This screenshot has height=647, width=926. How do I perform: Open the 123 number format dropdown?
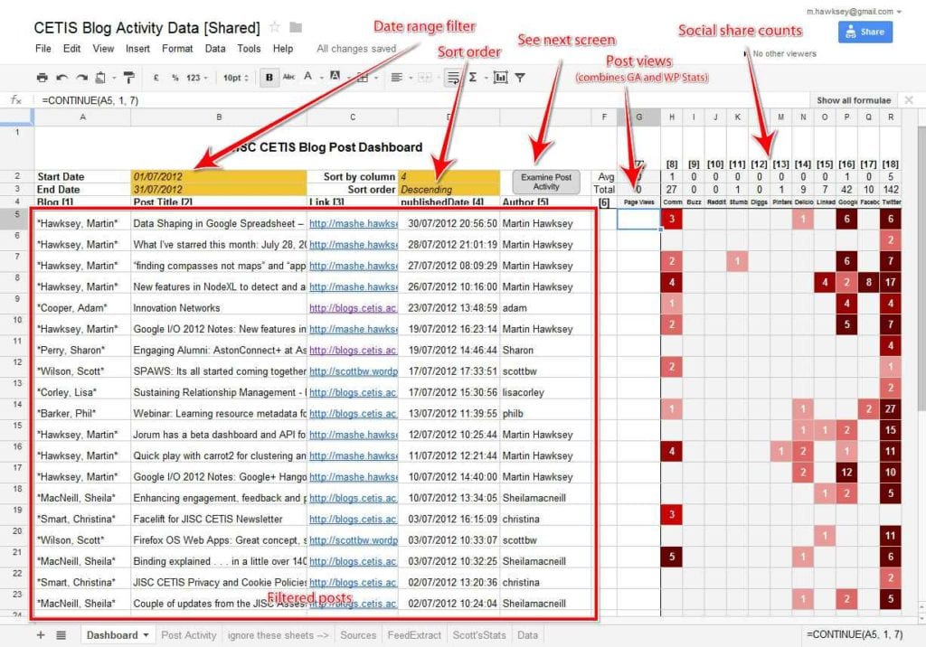pyautogui.click(x=196, y=78)
